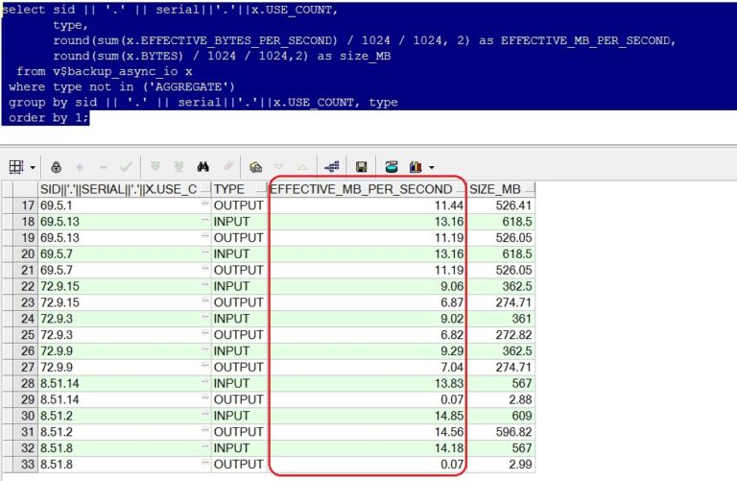Image resolution: width=737 pixels, height=481 pixels.
Task: Click the value 9.02 cell
Action: tap(368, 319)
